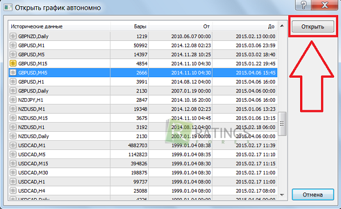Image resolution: width=341 pixels, height=209 pixels.
Task: Select the NZDUSD,H1 entry
Action: (143, 127)
